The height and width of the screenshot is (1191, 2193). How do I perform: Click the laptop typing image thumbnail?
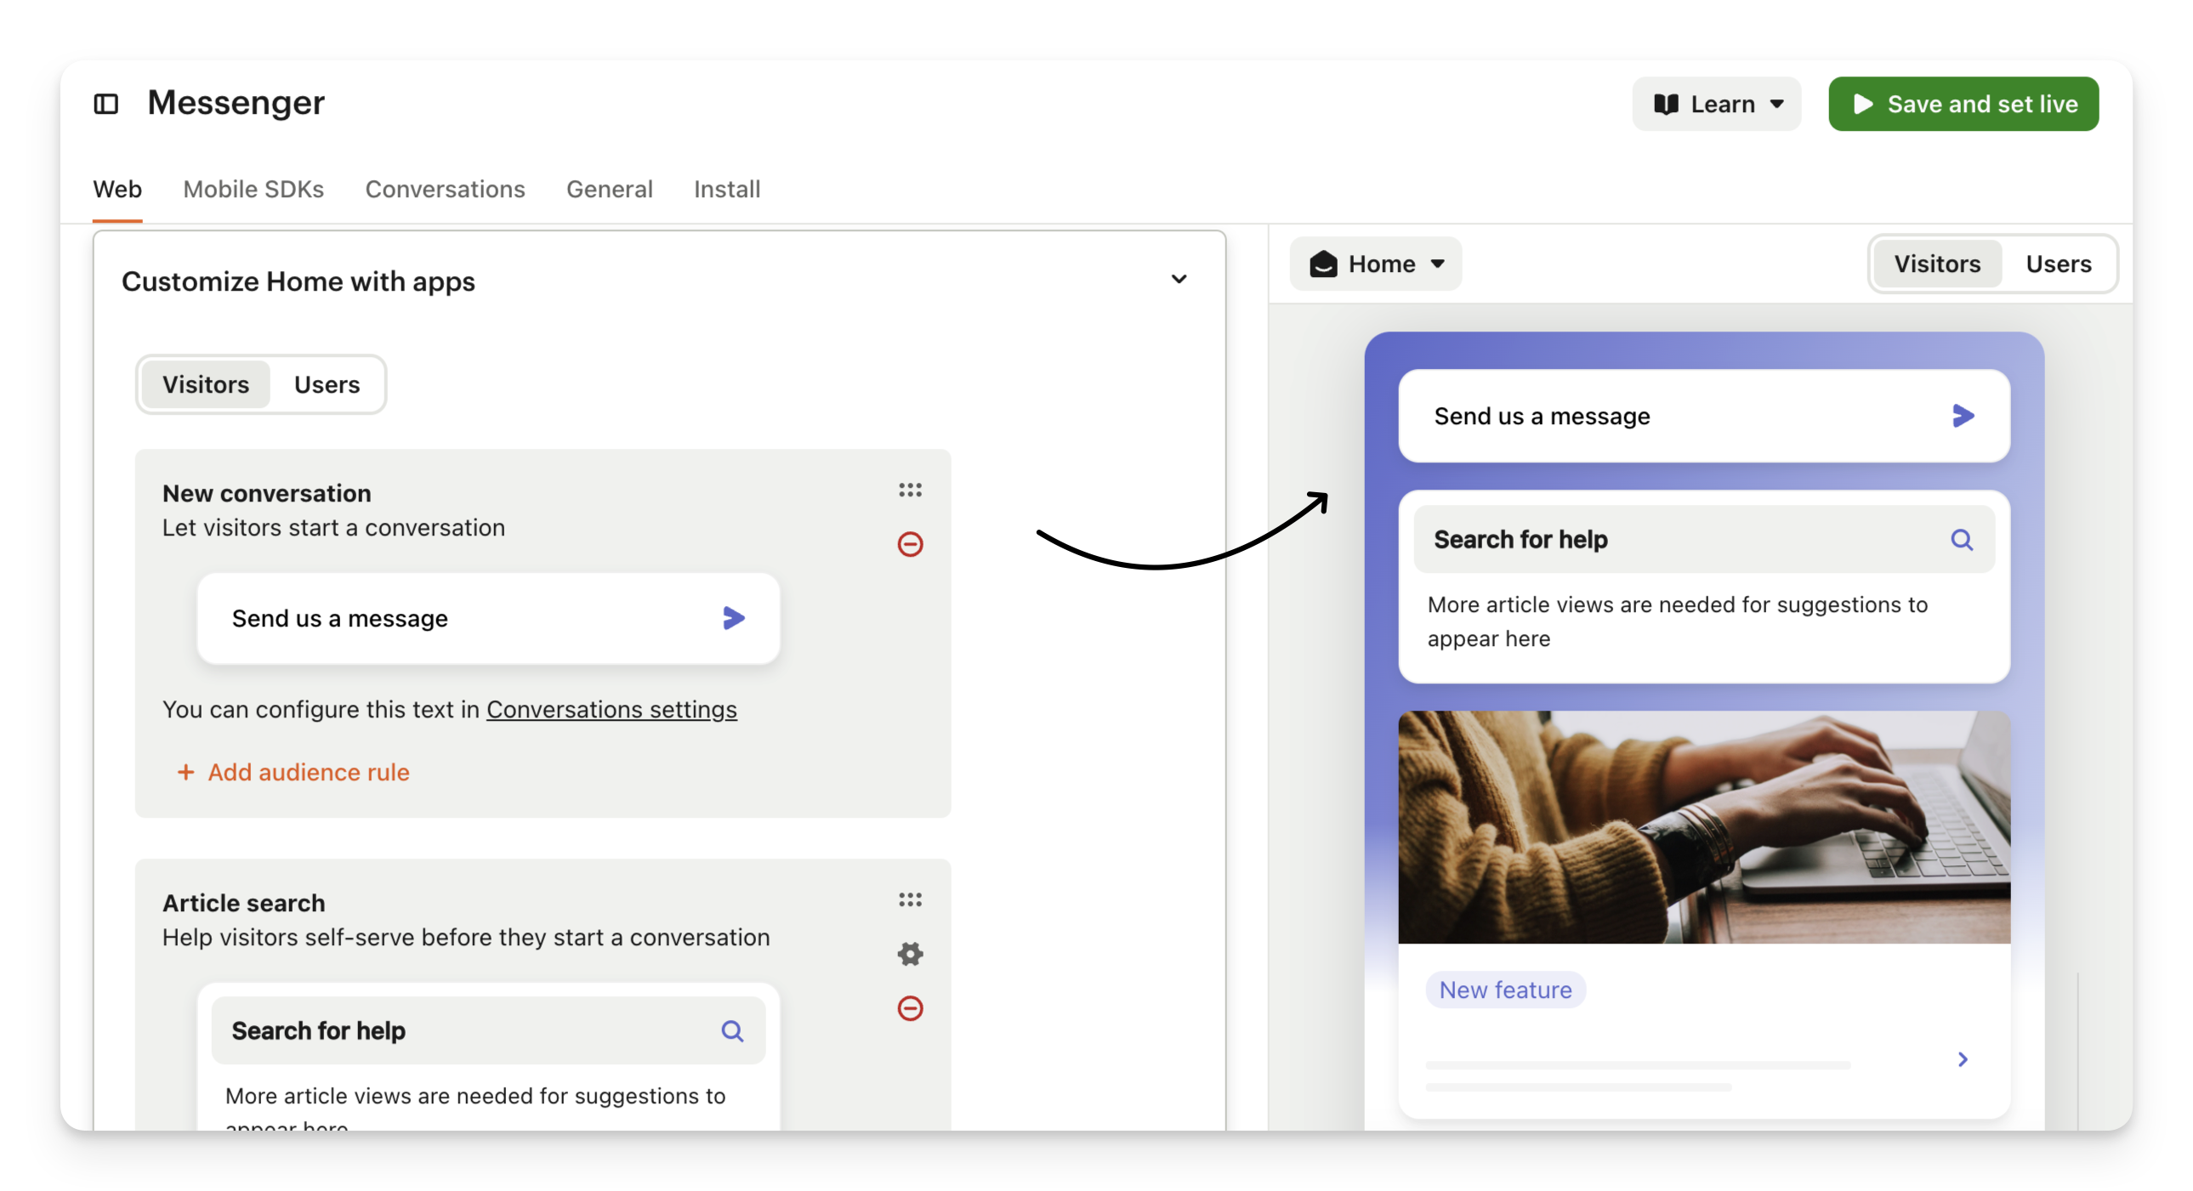(x=1703, y=826)
